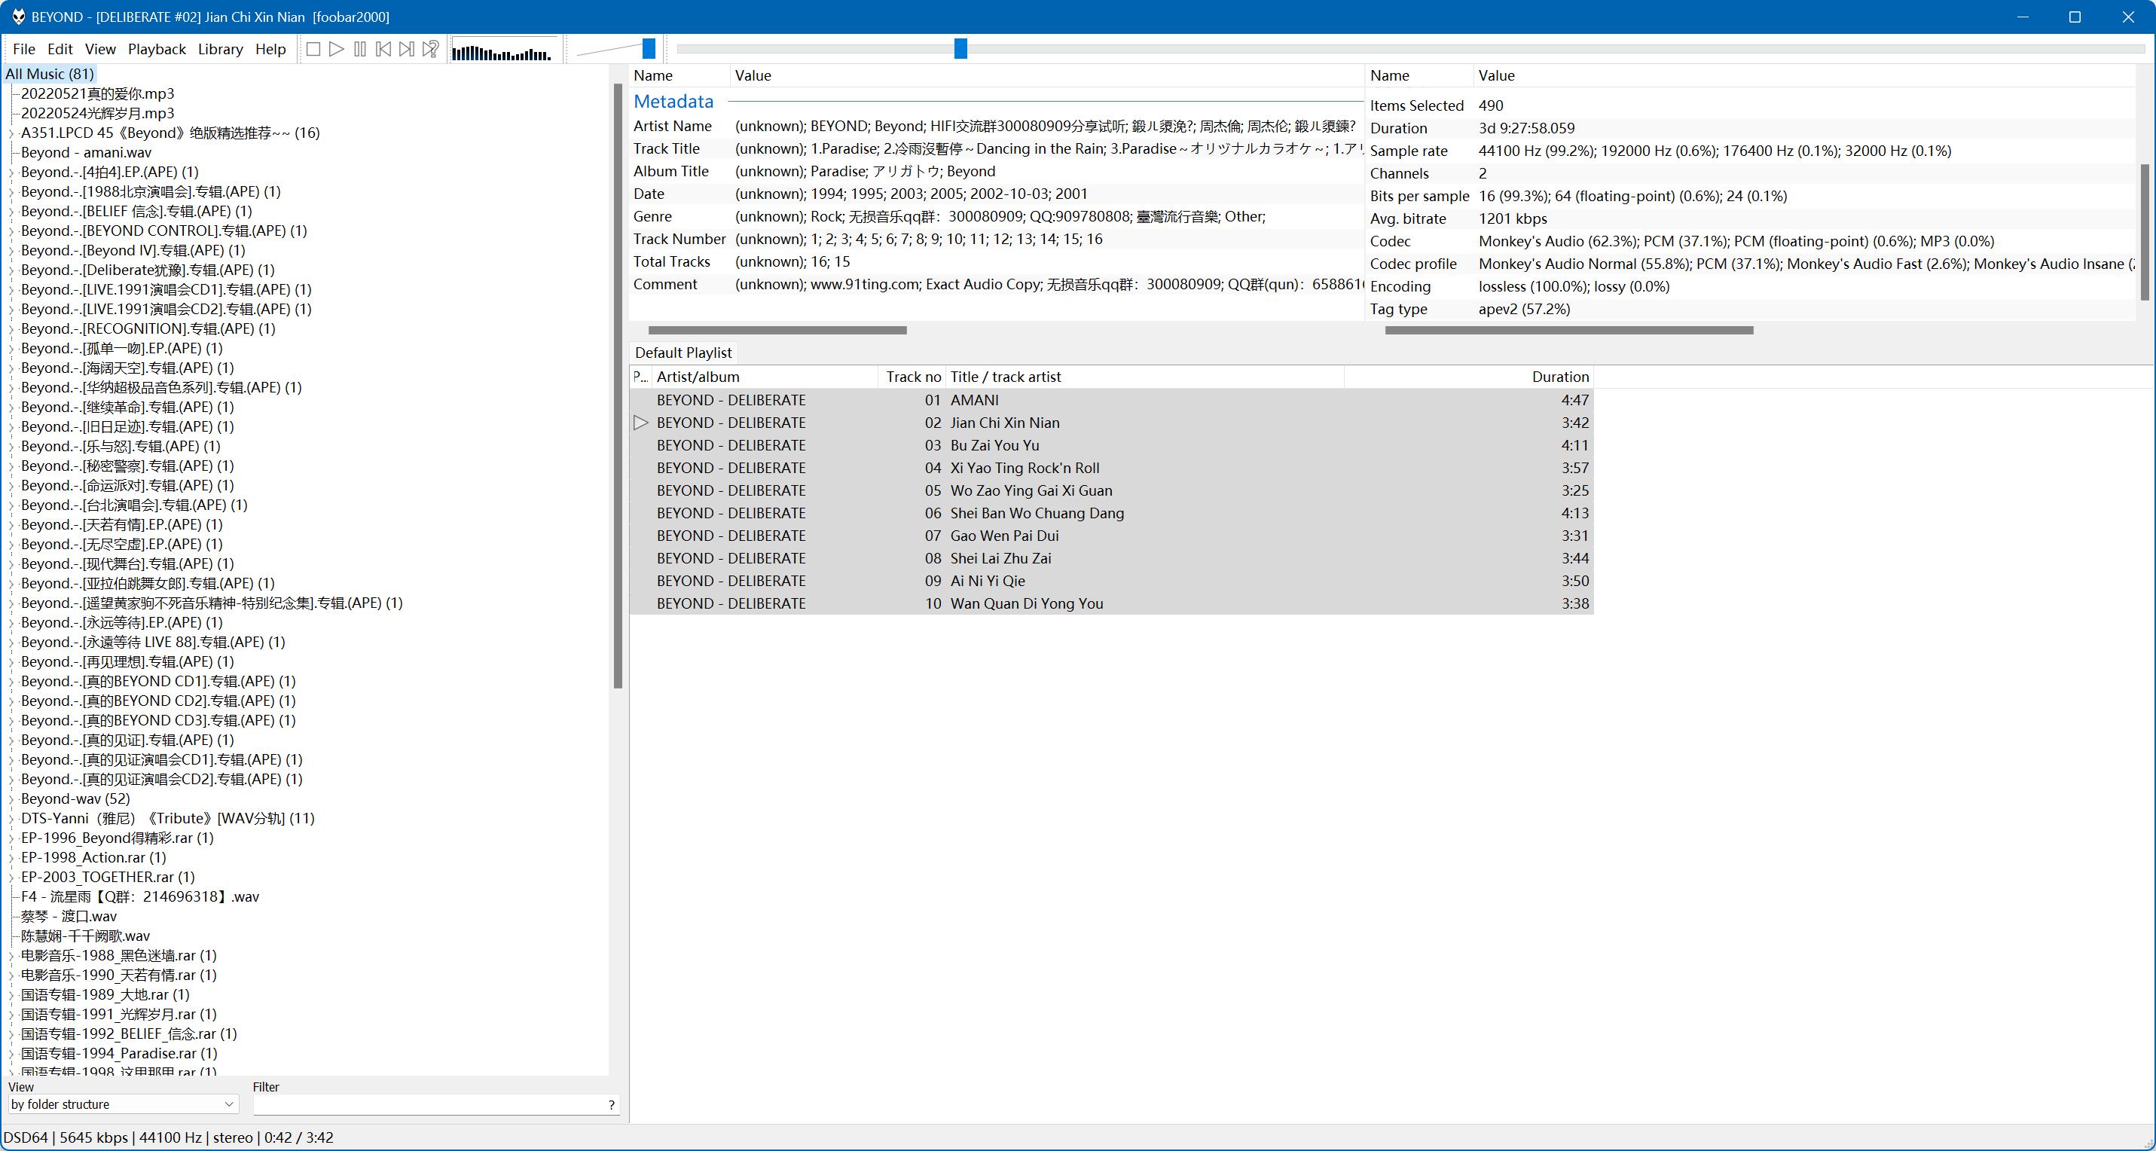Click the library tree vertical scrollbar
This screenshot has height=1151, width=2156.
tap(618, 385)
